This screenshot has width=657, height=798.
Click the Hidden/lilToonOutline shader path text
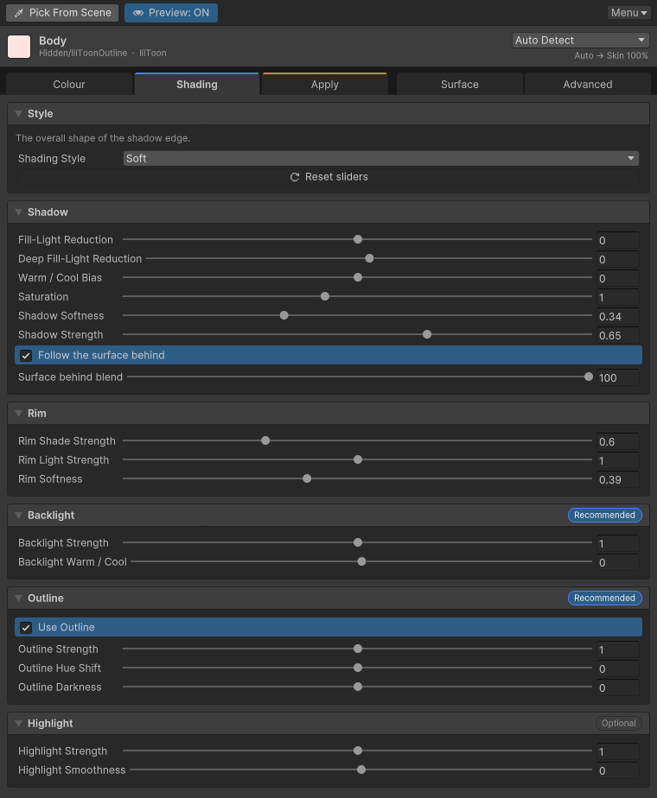click(x=83, y=53)
